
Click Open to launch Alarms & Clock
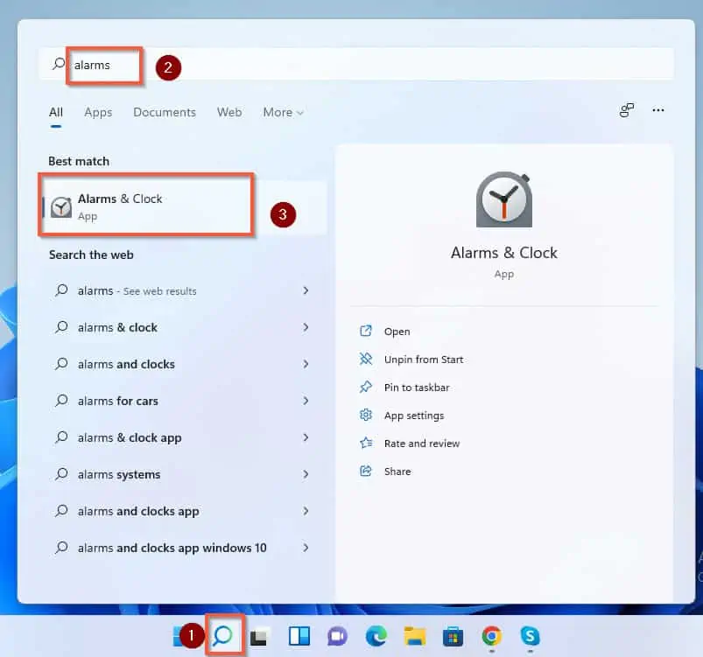click(397, 332)
